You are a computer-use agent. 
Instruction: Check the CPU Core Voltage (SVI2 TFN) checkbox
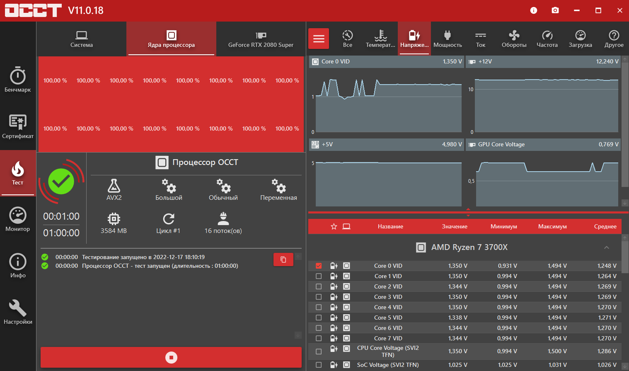tap(319, 352)
